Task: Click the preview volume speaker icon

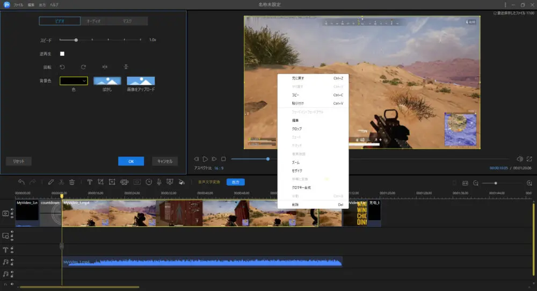Action: coord(519,159)
